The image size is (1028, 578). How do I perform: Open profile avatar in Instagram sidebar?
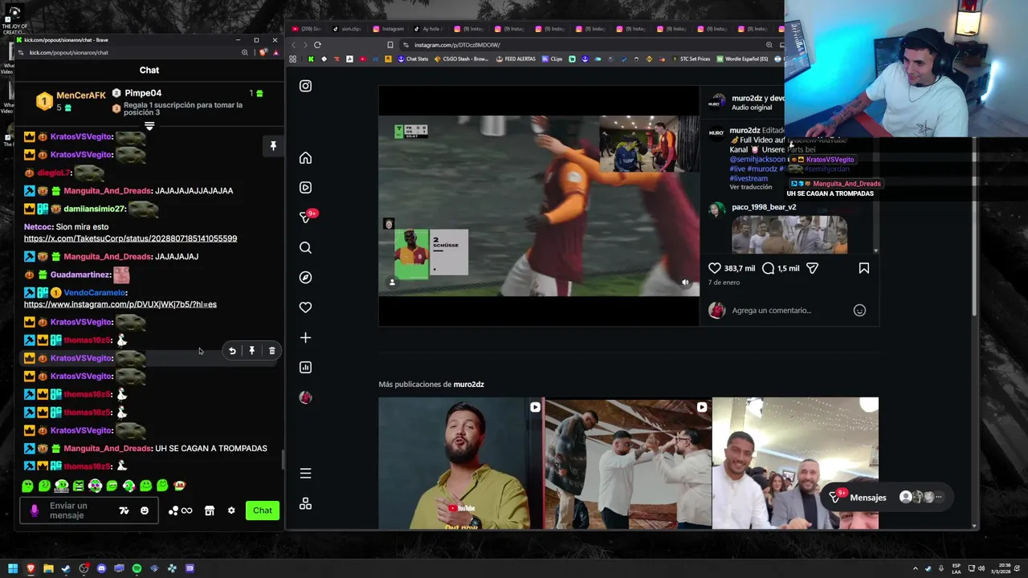coord(305,397)
